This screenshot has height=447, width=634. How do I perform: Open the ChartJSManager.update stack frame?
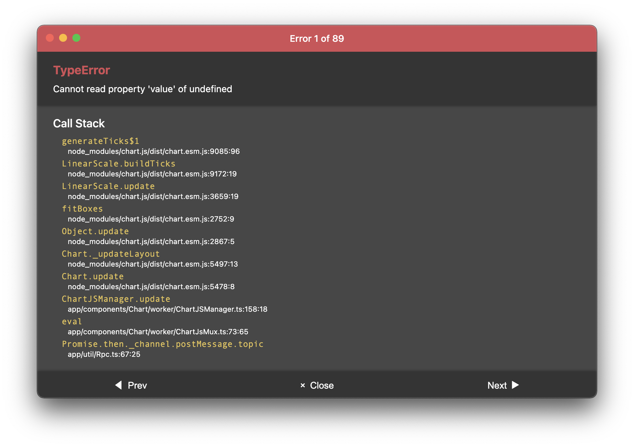tap(116, 299)
